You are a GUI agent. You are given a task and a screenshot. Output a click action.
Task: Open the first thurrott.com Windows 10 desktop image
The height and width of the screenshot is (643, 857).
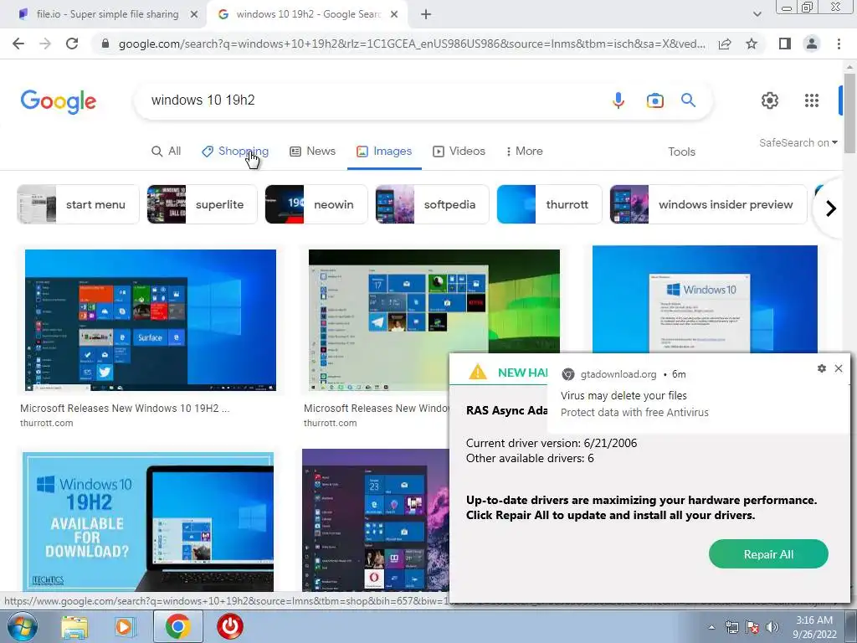151,320
